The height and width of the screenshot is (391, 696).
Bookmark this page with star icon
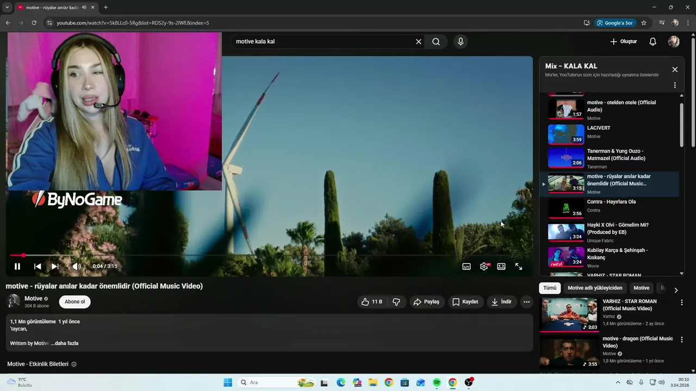644,23
